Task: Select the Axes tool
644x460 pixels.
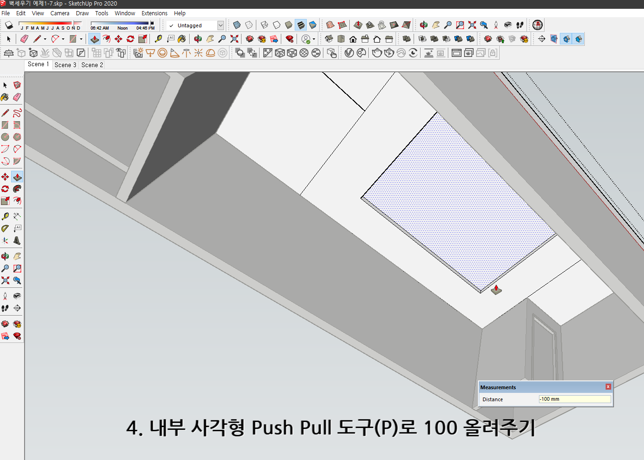Action: pyautogui.click(x=5, y=241)
